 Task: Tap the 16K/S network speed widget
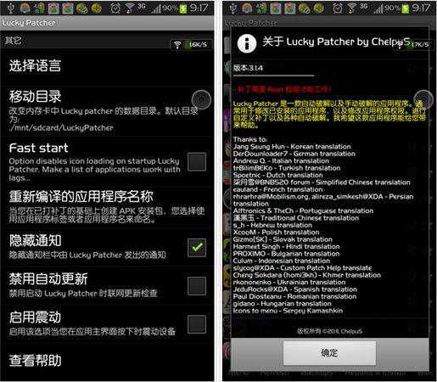click(191, 44)
